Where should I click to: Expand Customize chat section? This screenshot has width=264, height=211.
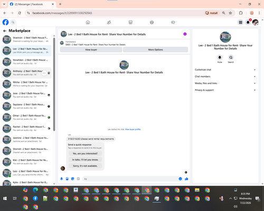pyautogui.click(x=225, y=70)
